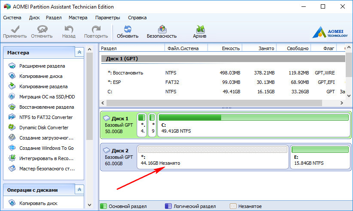Collapse the Мастера panel

click(79, 53)
